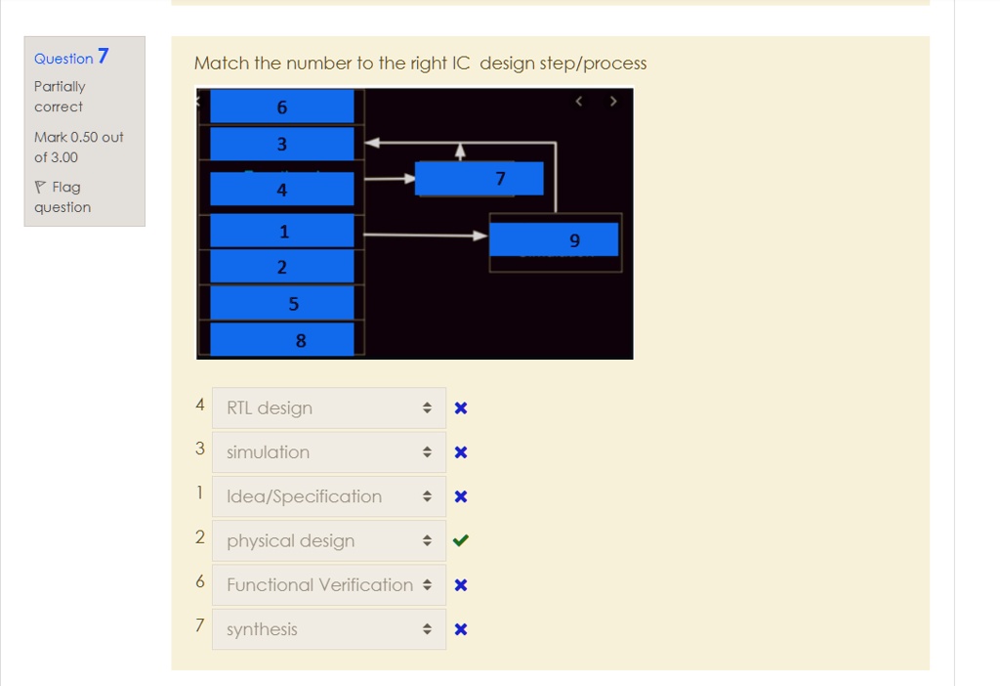Click the left chevron above the diagram

point(577,101)
